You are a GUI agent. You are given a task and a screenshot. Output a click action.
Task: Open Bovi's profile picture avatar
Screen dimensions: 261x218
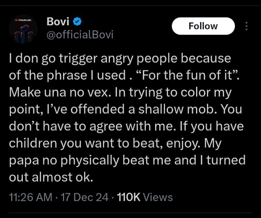point(23,29)
